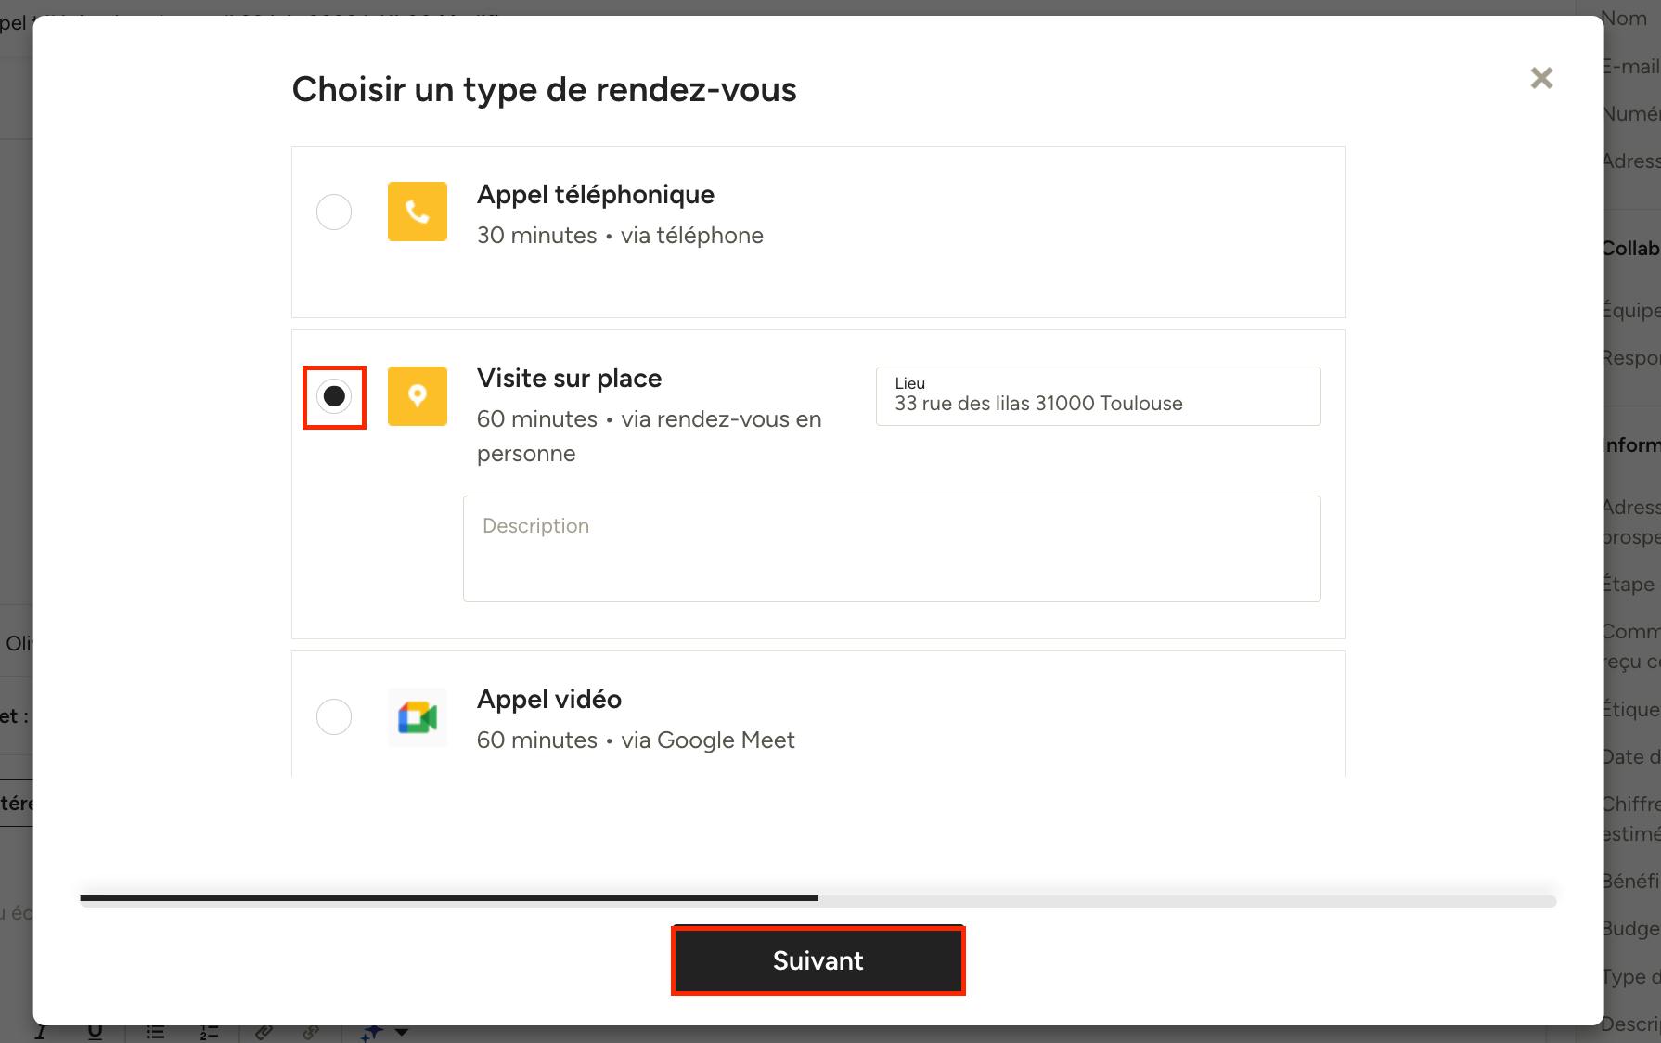
Task: Open the AI sparkle dropdown arrow
Action: [402, 1032]
